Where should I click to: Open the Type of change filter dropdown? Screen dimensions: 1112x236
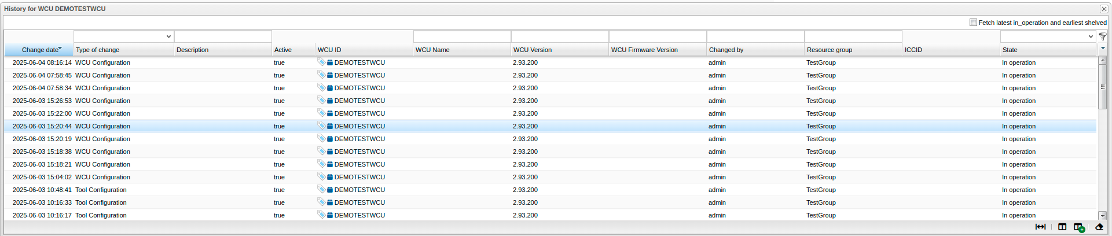pyautogui.click(x=168, y=36)
